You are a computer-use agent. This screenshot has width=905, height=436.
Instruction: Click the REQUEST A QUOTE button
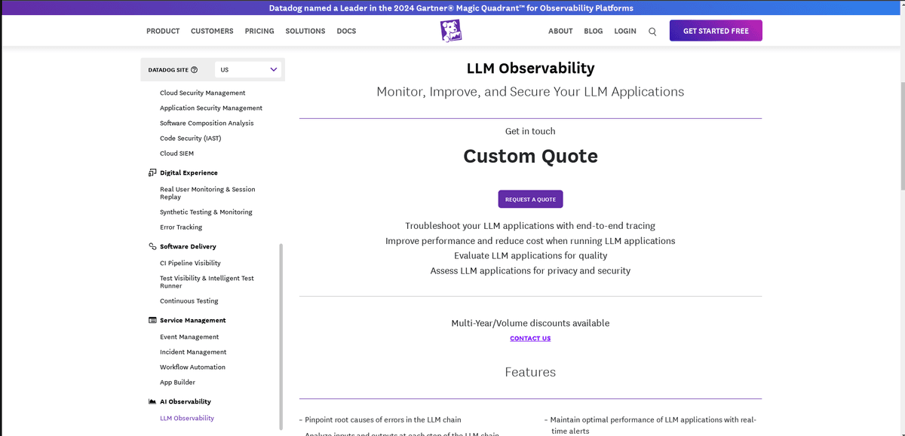(530, 199)
